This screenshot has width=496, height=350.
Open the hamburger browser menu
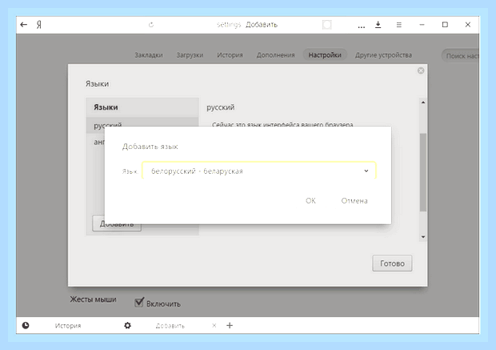[x=399, y=25]
